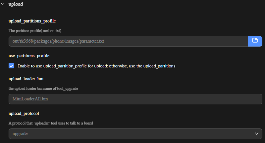Screen dimensions: 265x143
Task: Open the folder browse button for partition profile
Action: [x=255, y=41]
